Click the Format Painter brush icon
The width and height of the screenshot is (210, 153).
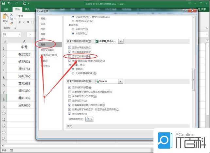11,23
